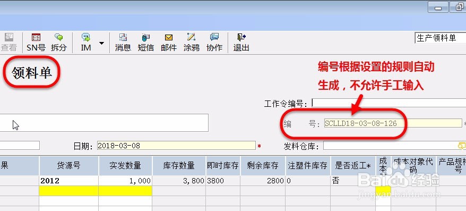
Task: Click the 剩余库存 cell 2800
Action: click(x=263, y=181)
